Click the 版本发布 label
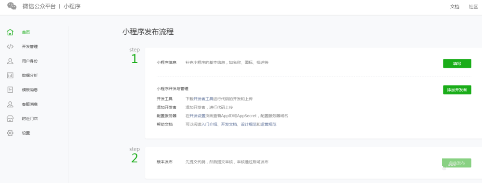 point(165,162)
